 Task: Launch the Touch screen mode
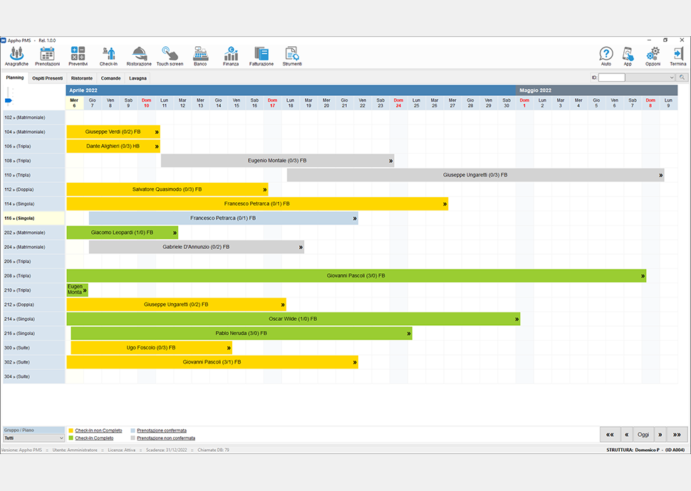coord(170,56)
